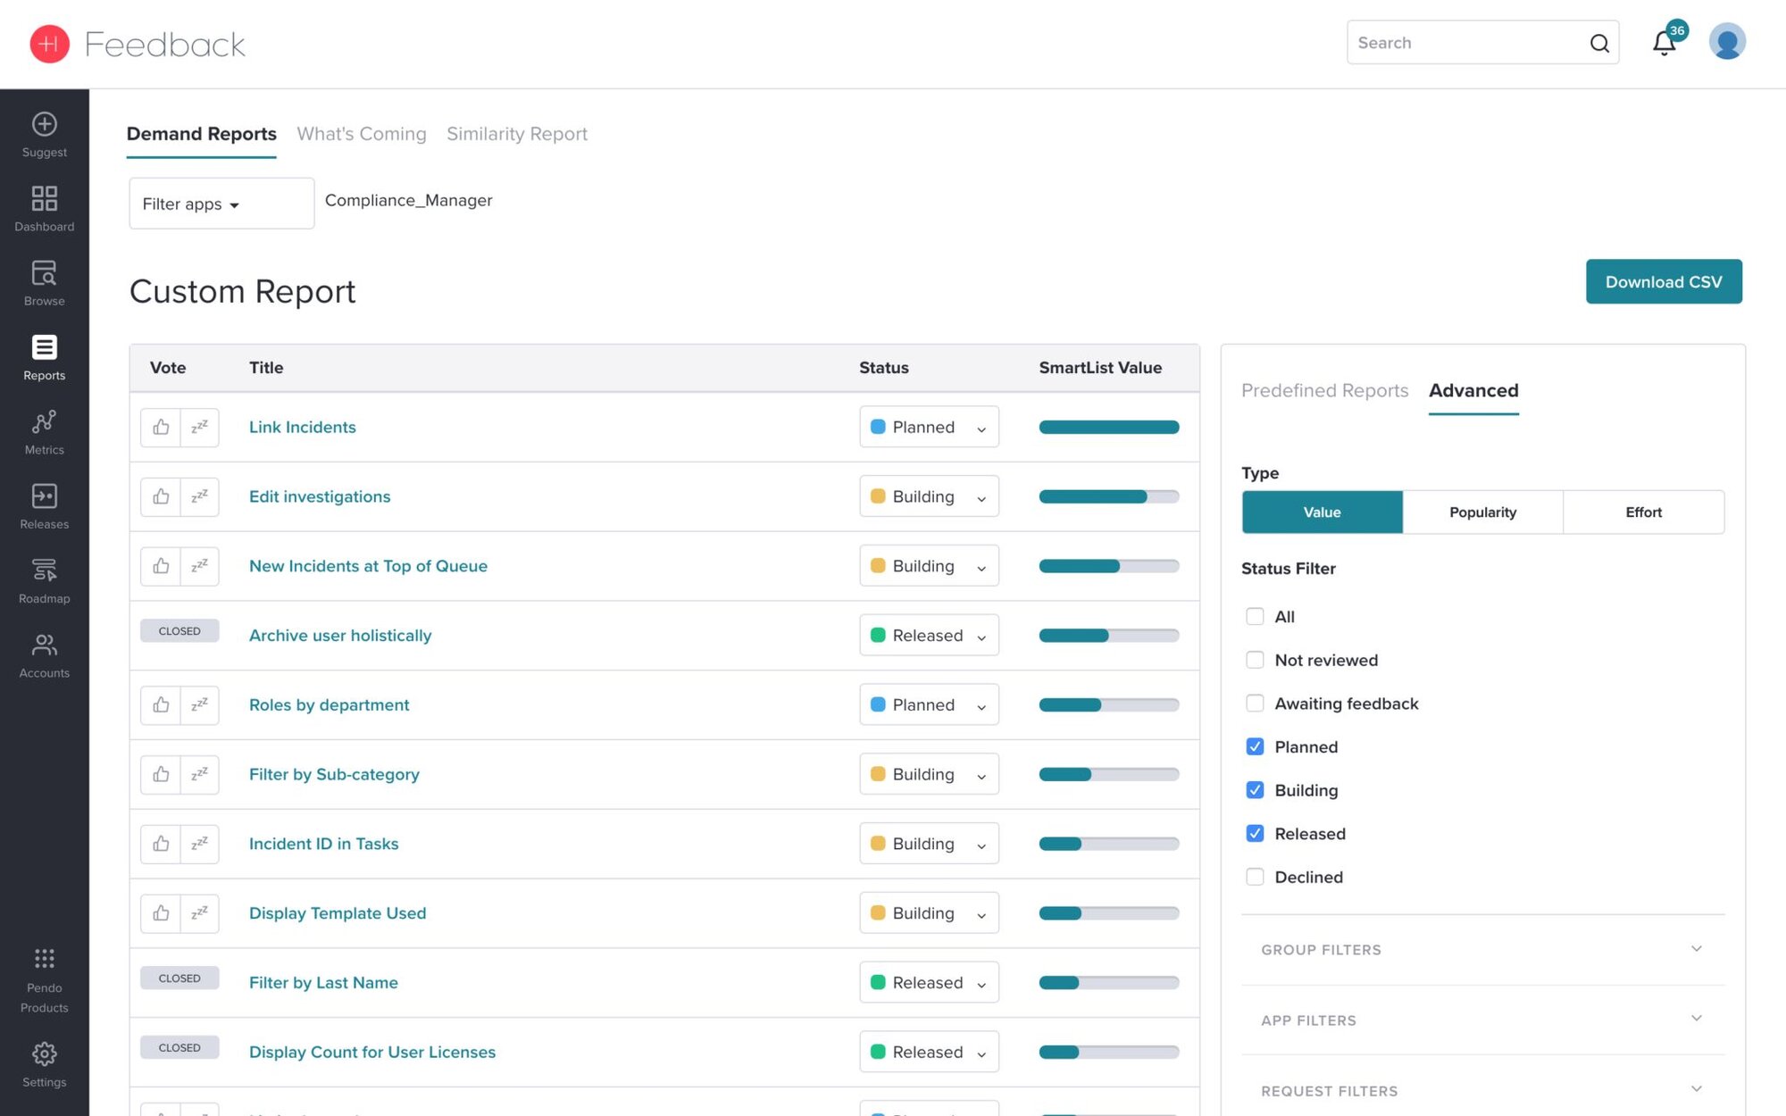The width and height of the screenshot is (1786, 1116).
Task: Open Browse from the sidebar
Action: 45,283
